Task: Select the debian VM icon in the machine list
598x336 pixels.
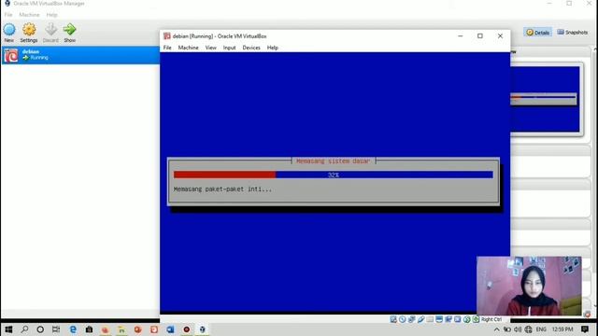Action: point(11,55)
